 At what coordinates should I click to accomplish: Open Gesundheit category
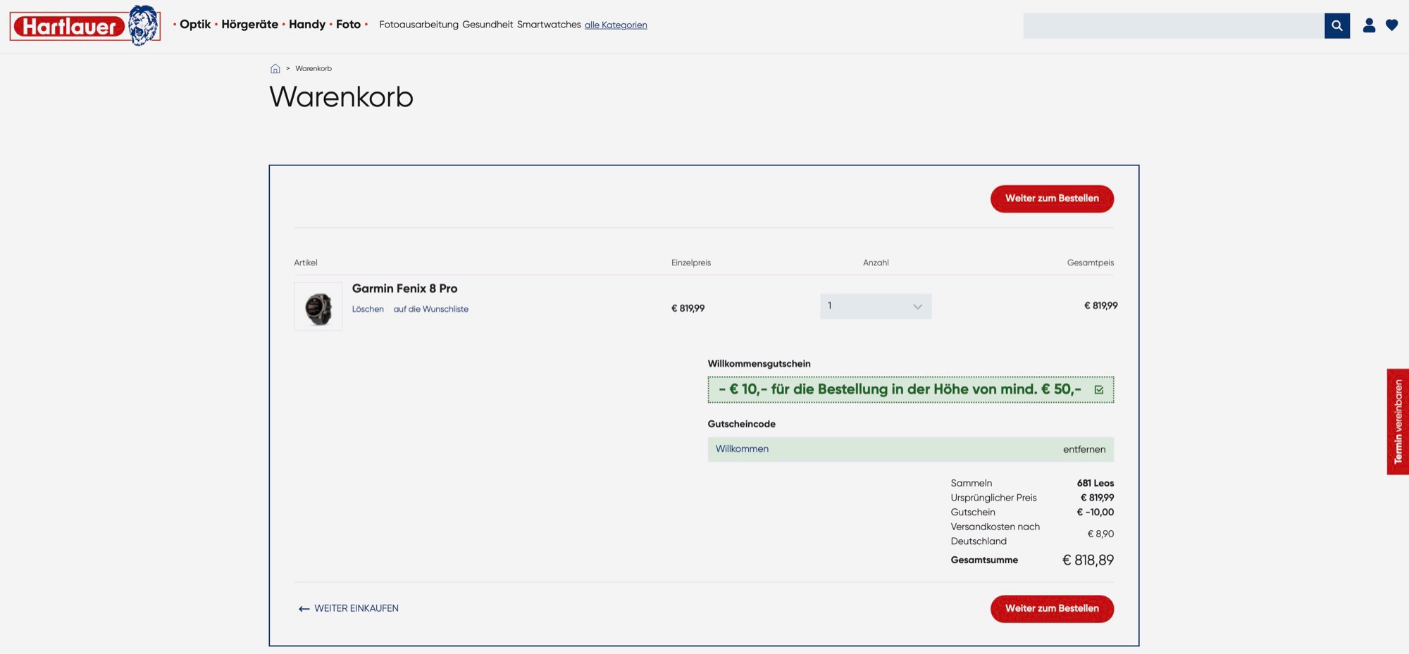click(488, 25)
